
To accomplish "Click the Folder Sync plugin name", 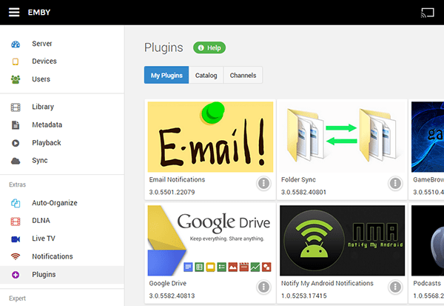I will coord(298,179).
